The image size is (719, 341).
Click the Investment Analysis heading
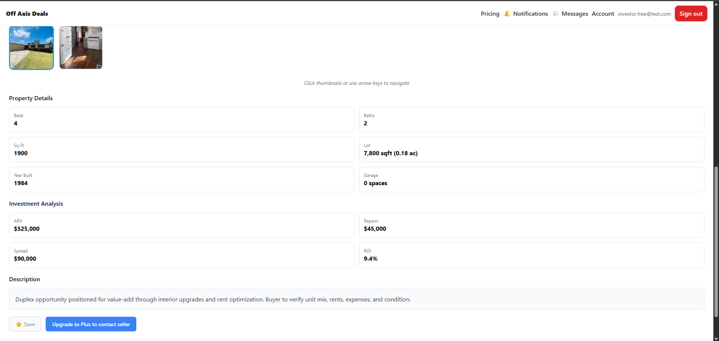(36, 204)
